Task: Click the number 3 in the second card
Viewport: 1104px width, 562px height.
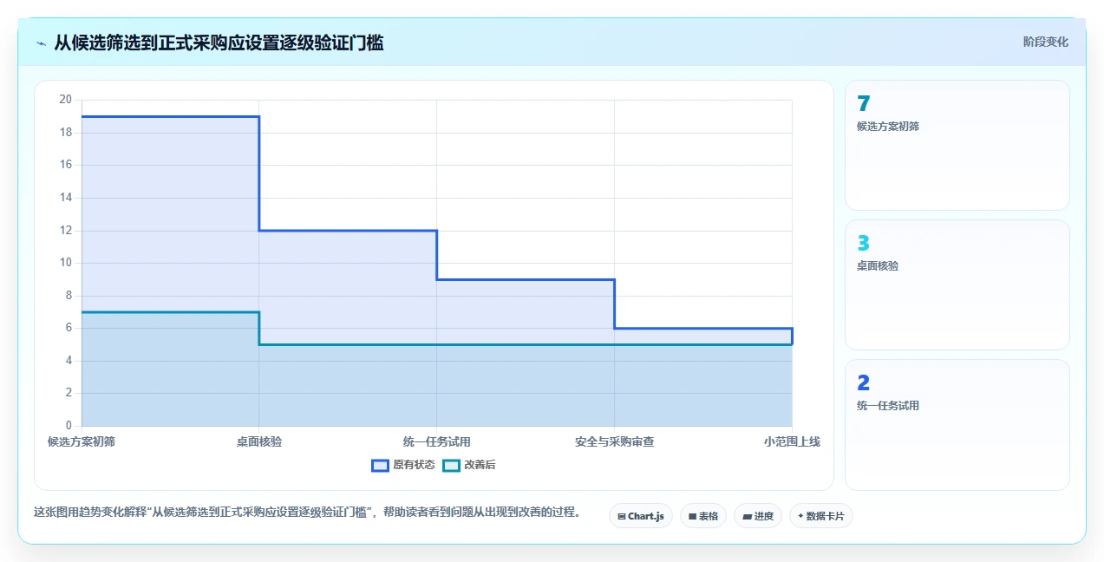Action: pyautogui.click(x=863, y=244)
